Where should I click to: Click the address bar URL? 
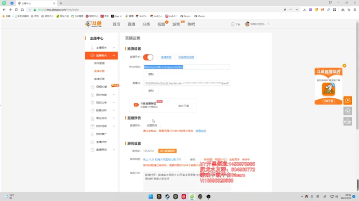(58, 10)
